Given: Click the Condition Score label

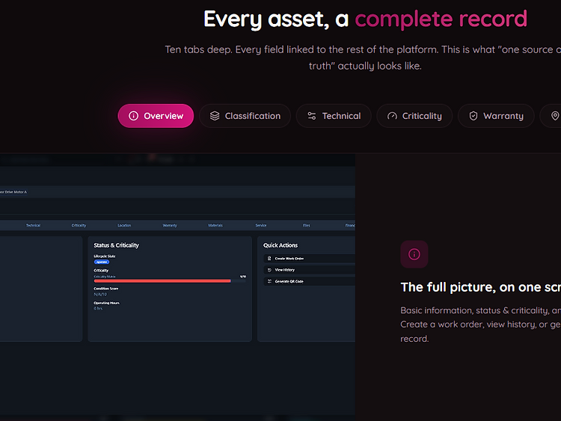Looking at the screenshot, I should [106, 289].
